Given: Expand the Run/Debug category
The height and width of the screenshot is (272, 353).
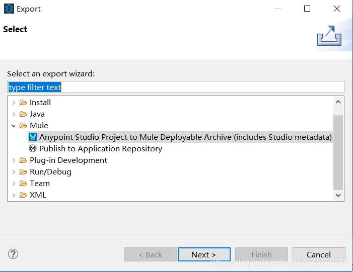Looking at the screenshot, I should pyautogui.click(x=14, y=172).
